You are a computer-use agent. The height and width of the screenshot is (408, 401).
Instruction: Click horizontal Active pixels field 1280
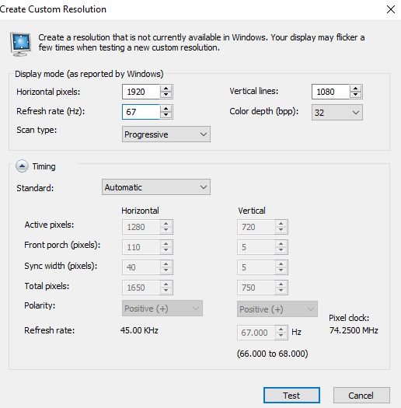pos(141,227)
